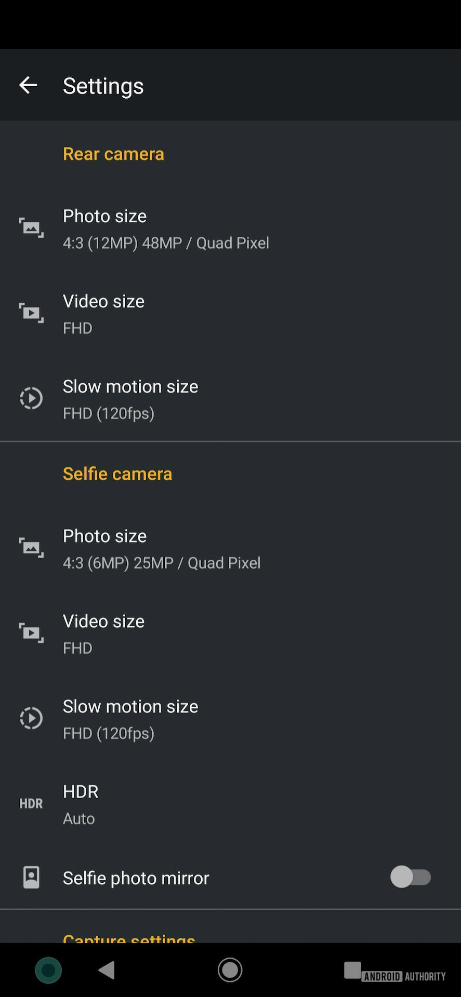
Task: Tap the selfie camera Video size icon
Action: 31,632
